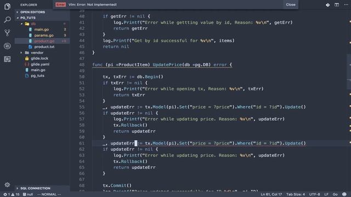Click the errors count icon in status bar
Image resolution: width=351 pixels, height=197 pixels.
pyautogui.click(x=7, y=194)
